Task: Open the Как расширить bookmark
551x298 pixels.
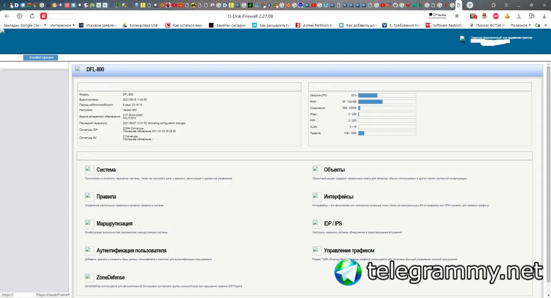Action: pos(272,25)
